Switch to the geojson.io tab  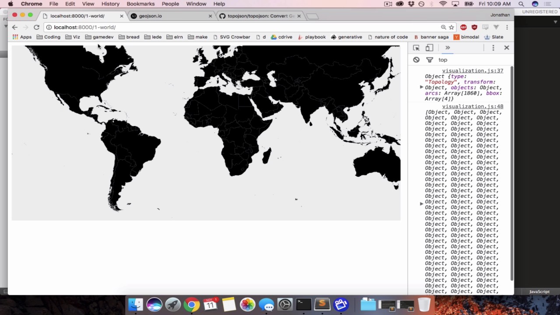(x=171, y=16)
